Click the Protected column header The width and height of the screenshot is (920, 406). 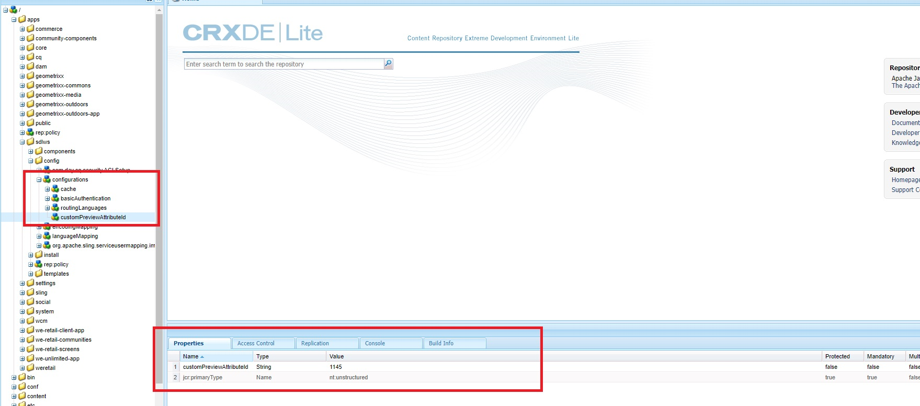tap(843, 356)
